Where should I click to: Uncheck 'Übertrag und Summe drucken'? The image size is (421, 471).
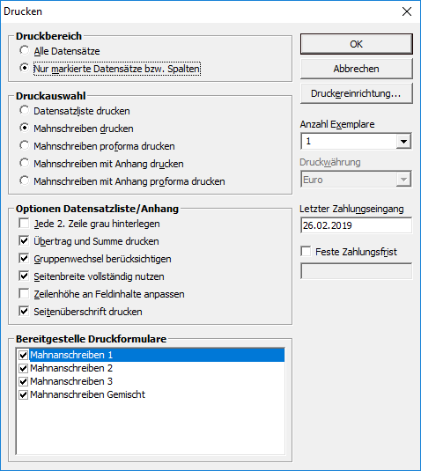[24, 241]
